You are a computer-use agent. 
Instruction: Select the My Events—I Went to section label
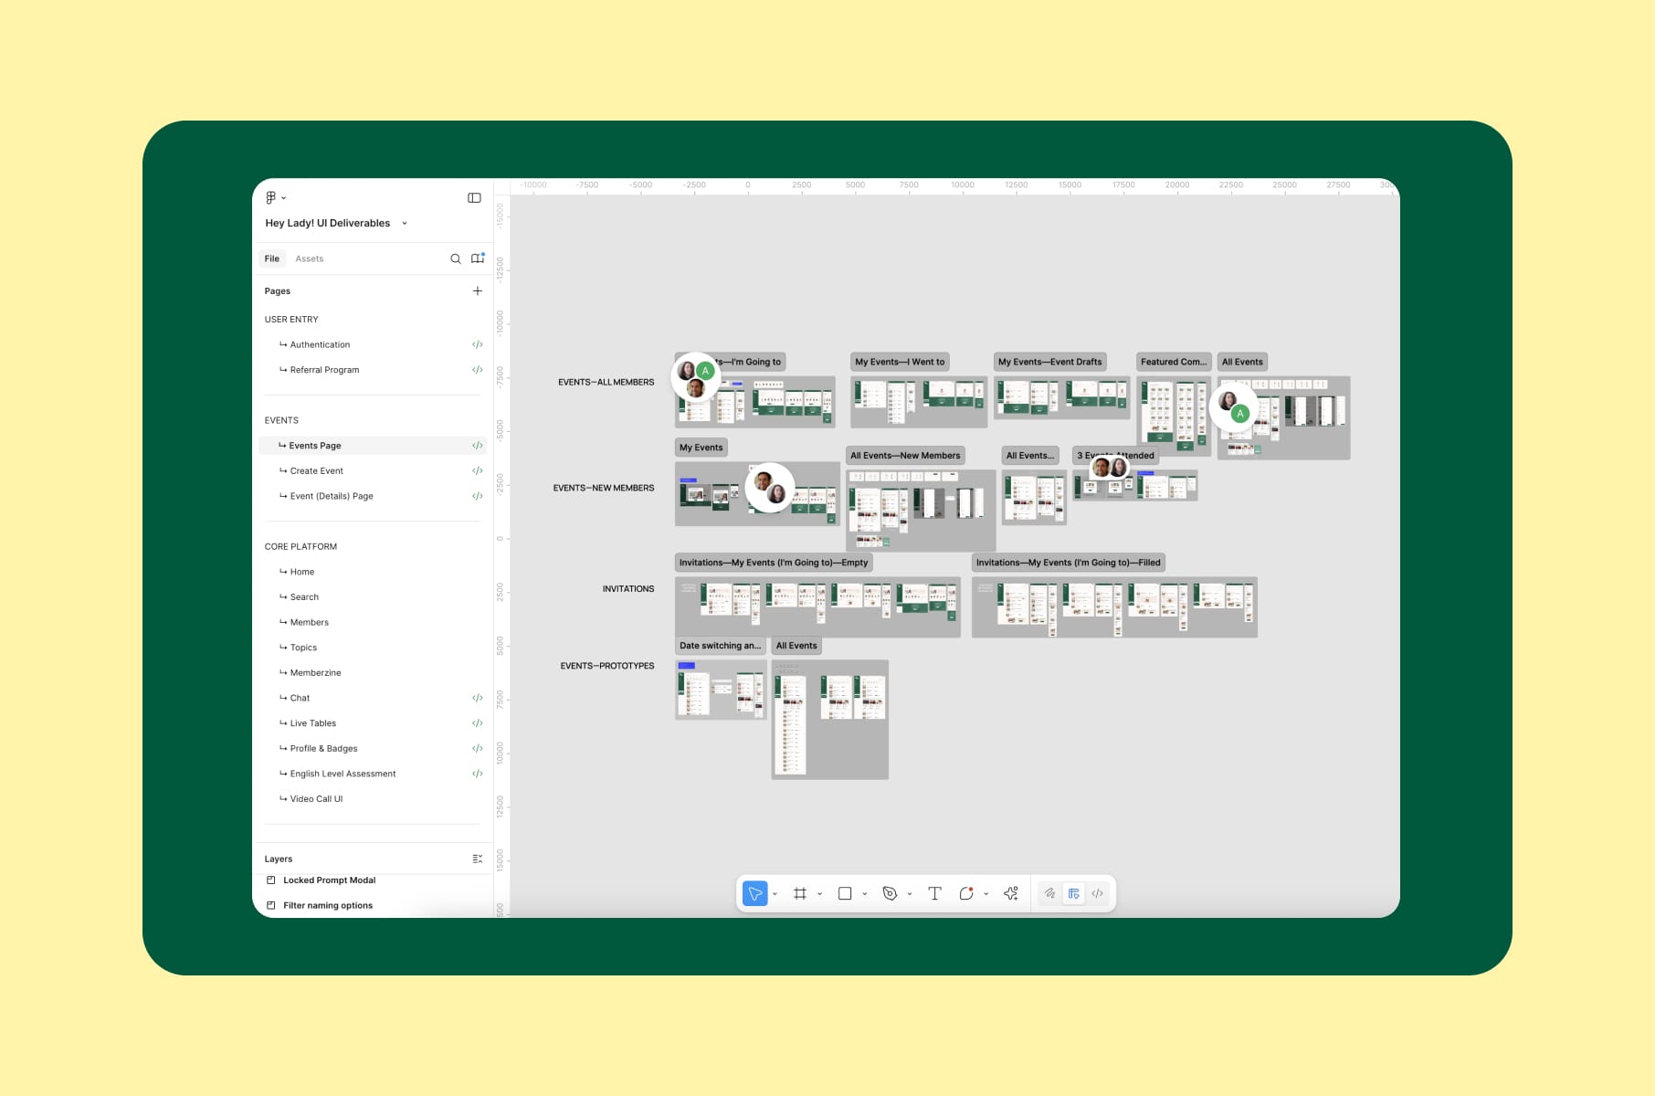[x=900, y=362]
